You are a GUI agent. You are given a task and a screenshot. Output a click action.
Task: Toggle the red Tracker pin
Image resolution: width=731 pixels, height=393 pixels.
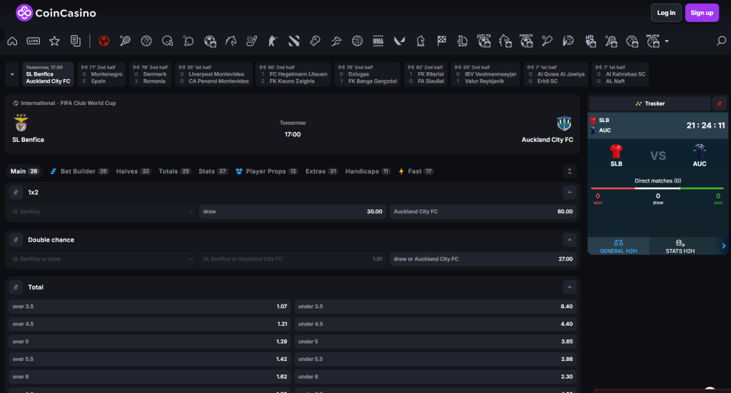[720, 103]
